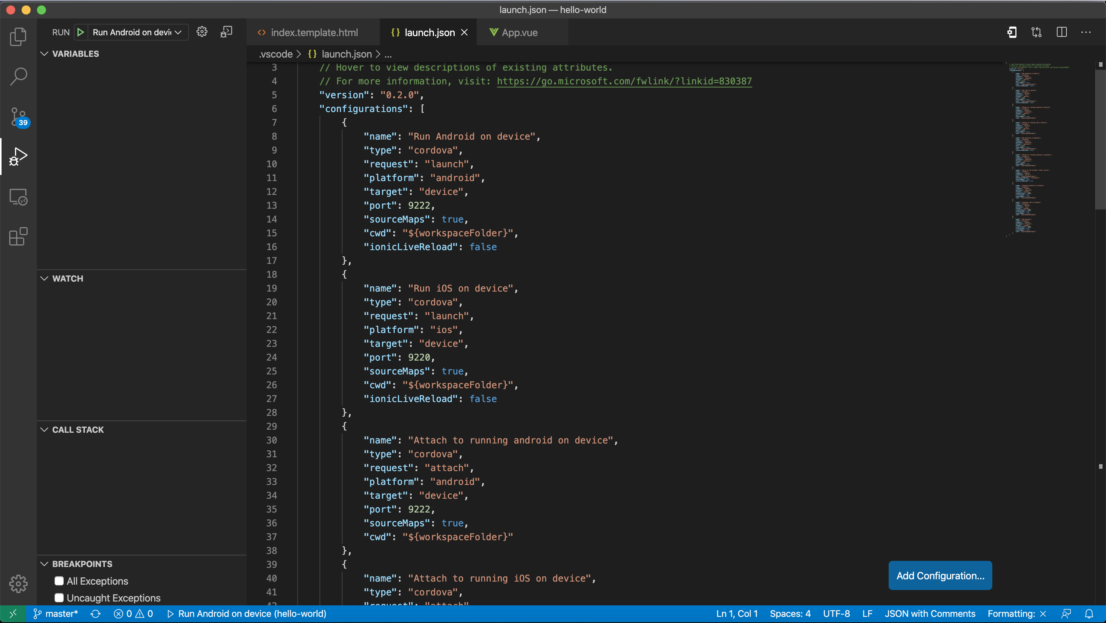This screenshot has height=623, width=1106.
Task: Enable the Uncaught Exceptions checkbox
Action: (59, 598)
